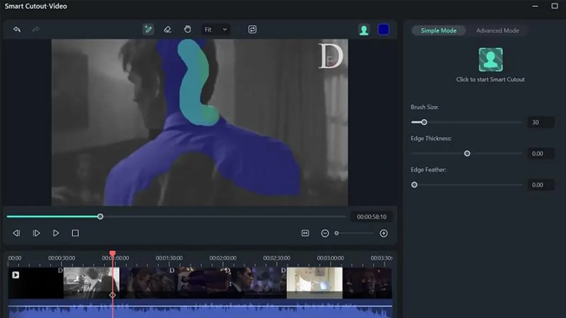Image resolution: width=566 pixels, height=318 pixels.
Task: Select the bright white room clip thumbnail
Action: point(314,283)
